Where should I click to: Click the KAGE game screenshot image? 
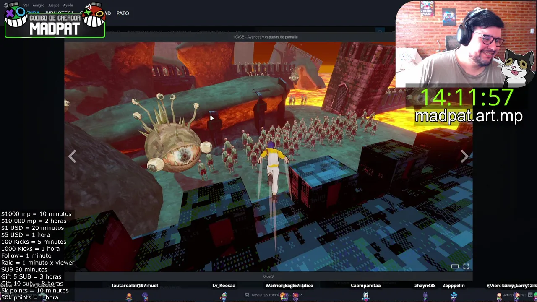[268, 156]
